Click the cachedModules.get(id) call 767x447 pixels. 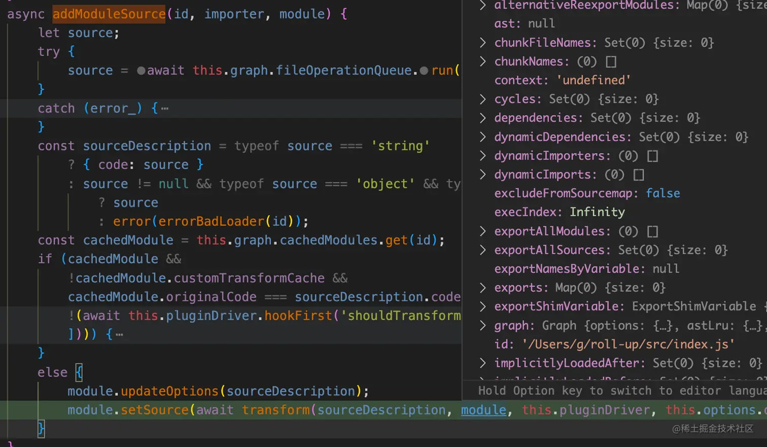pyautogui.click(x=362, y=240)
